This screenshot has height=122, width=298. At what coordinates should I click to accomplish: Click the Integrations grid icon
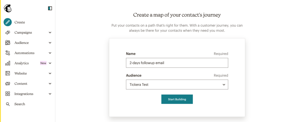[x=8, y=94]
